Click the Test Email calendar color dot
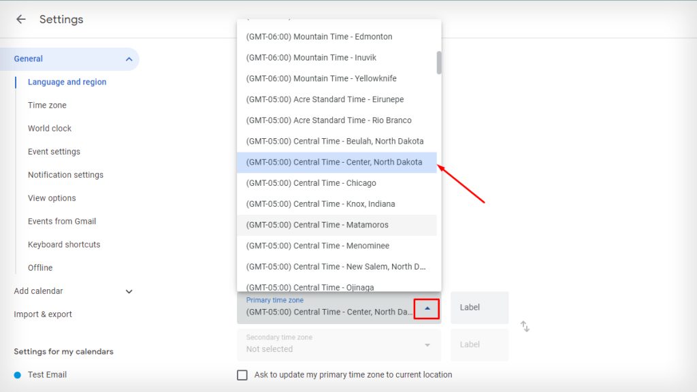The height and width of the screenshot is (392, 697). coord(16,374)
